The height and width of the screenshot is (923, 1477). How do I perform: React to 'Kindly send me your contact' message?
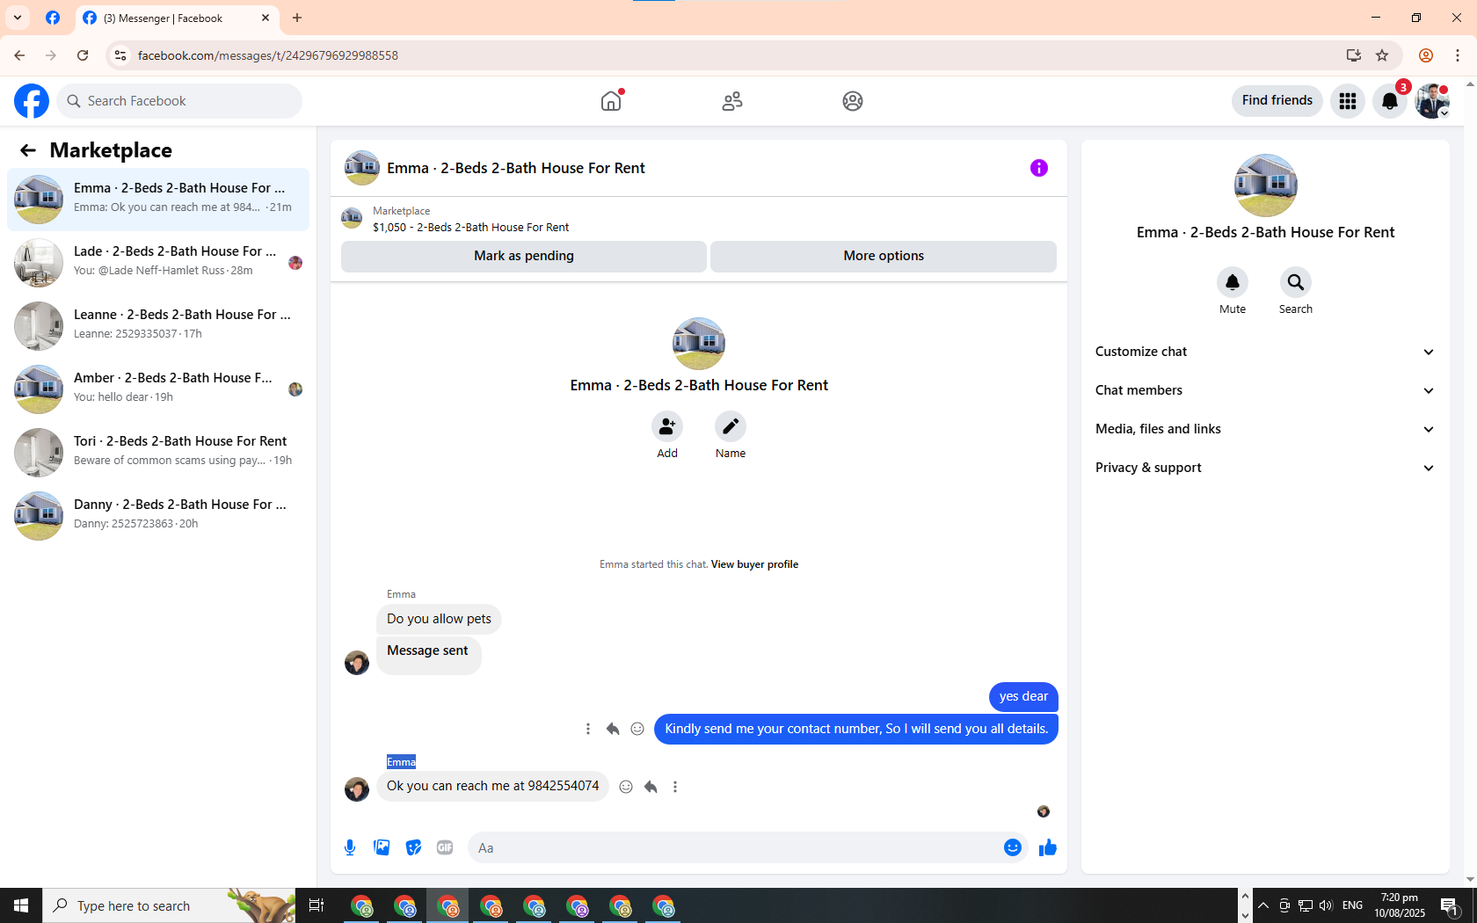637,729
